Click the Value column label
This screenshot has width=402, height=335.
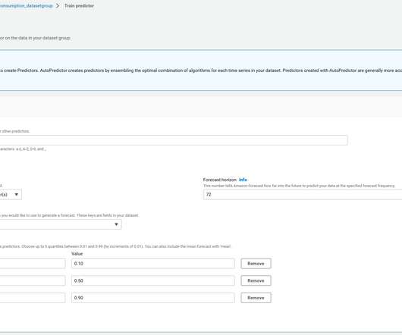(77, 254)
